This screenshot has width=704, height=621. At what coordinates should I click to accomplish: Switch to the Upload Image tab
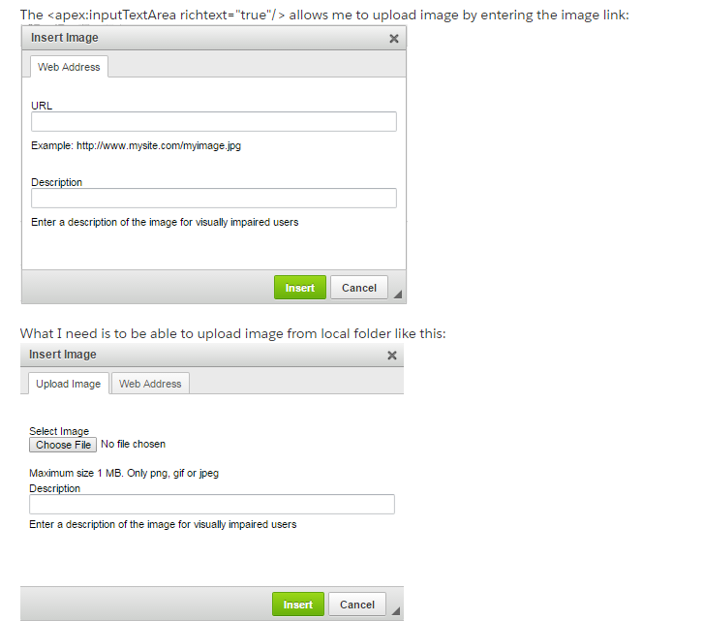[x=68, y=384]
